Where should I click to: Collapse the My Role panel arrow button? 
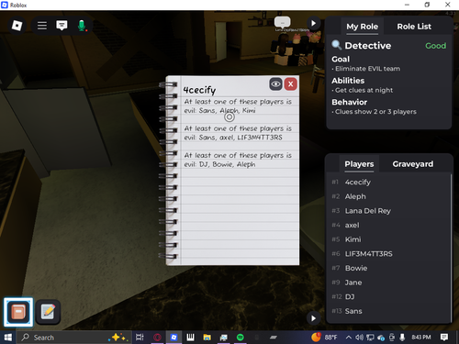point(313,23)
